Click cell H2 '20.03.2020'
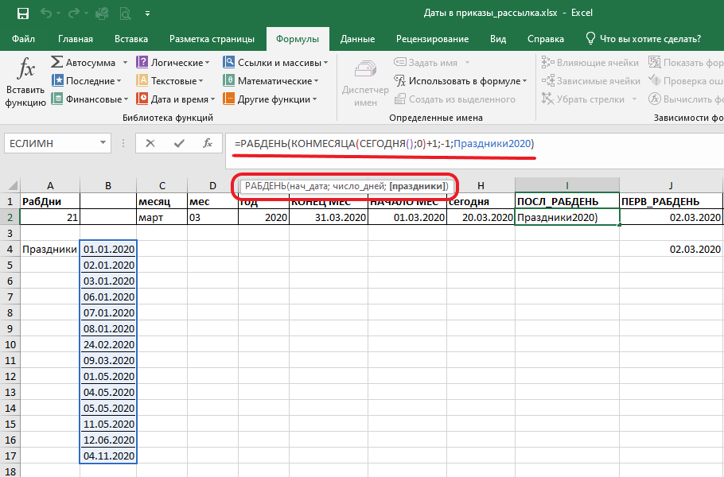 (481, 217)
